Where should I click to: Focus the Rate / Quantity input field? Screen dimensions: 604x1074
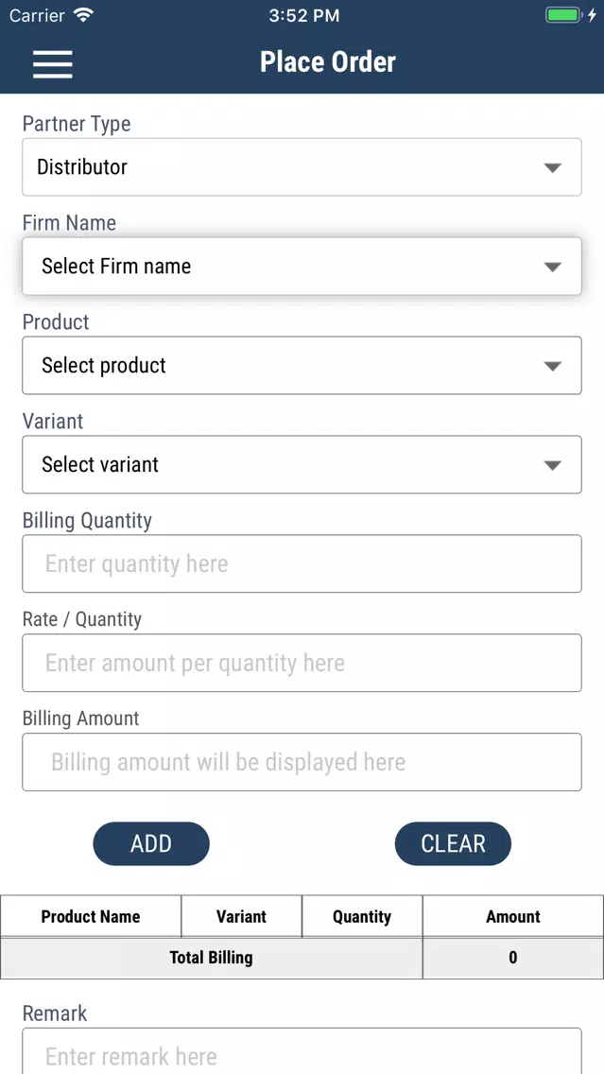point(302,663)
